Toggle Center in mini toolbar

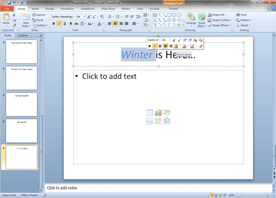click(x=166, y=46)
